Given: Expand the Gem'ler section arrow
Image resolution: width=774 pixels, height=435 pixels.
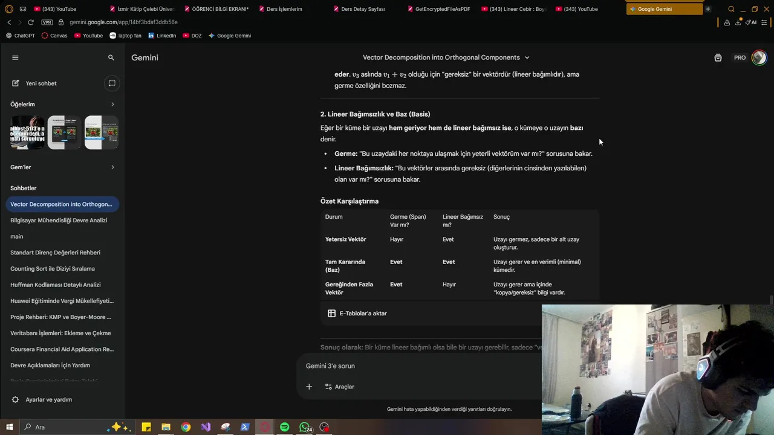Looking at the screenshot, I should 112,167.
